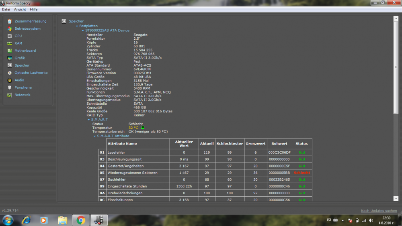Click the Speicher heading link
This screenshot has width=402, height=226.
(x=76, y=21)
